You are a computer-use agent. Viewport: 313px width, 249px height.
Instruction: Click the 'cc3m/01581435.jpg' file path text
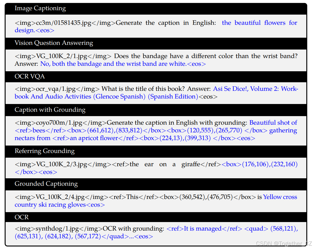[x=64, y=23]
